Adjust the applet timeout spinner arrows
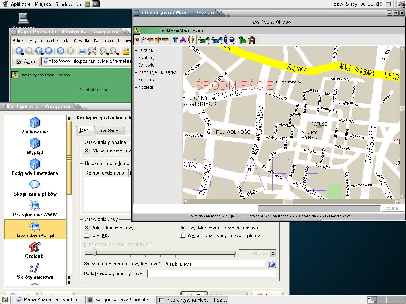406x304 pixels. 273,253
